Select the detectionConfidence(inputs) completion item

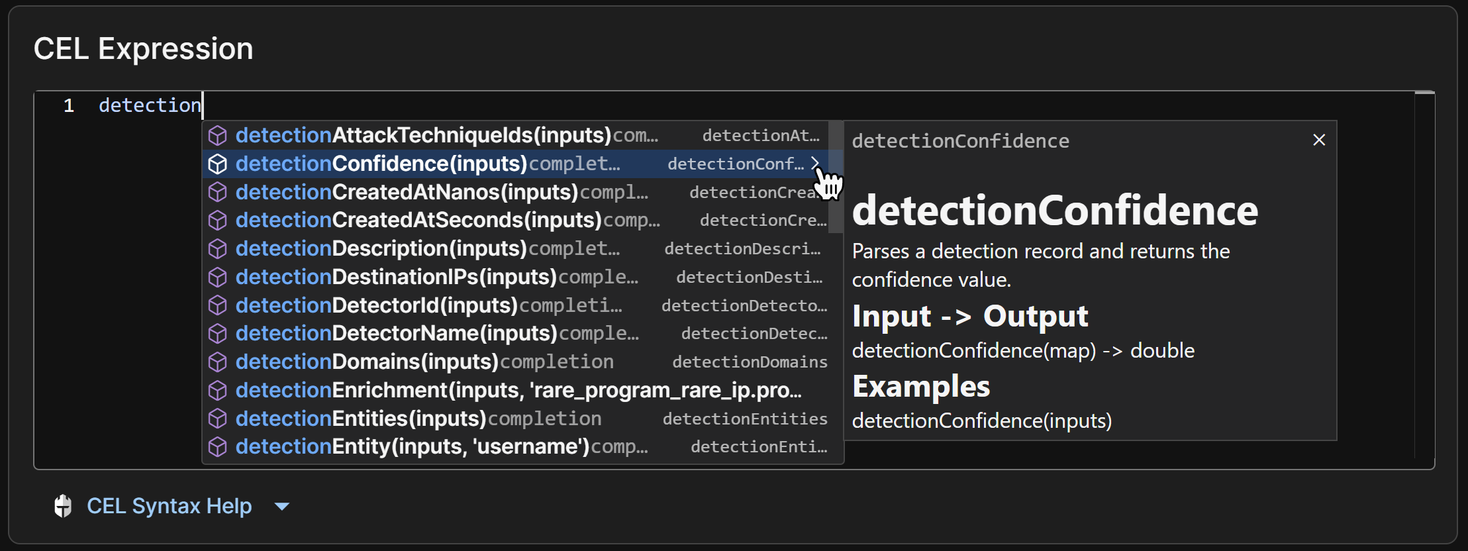click(516, 164)
